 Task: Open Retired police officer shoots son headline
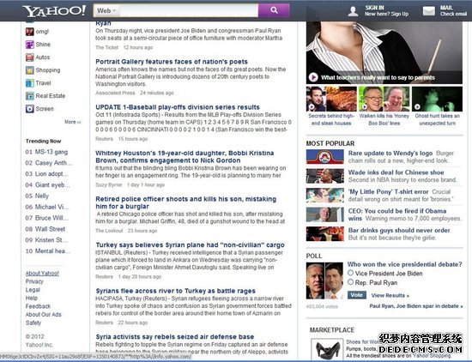click(x=185, y=202)
